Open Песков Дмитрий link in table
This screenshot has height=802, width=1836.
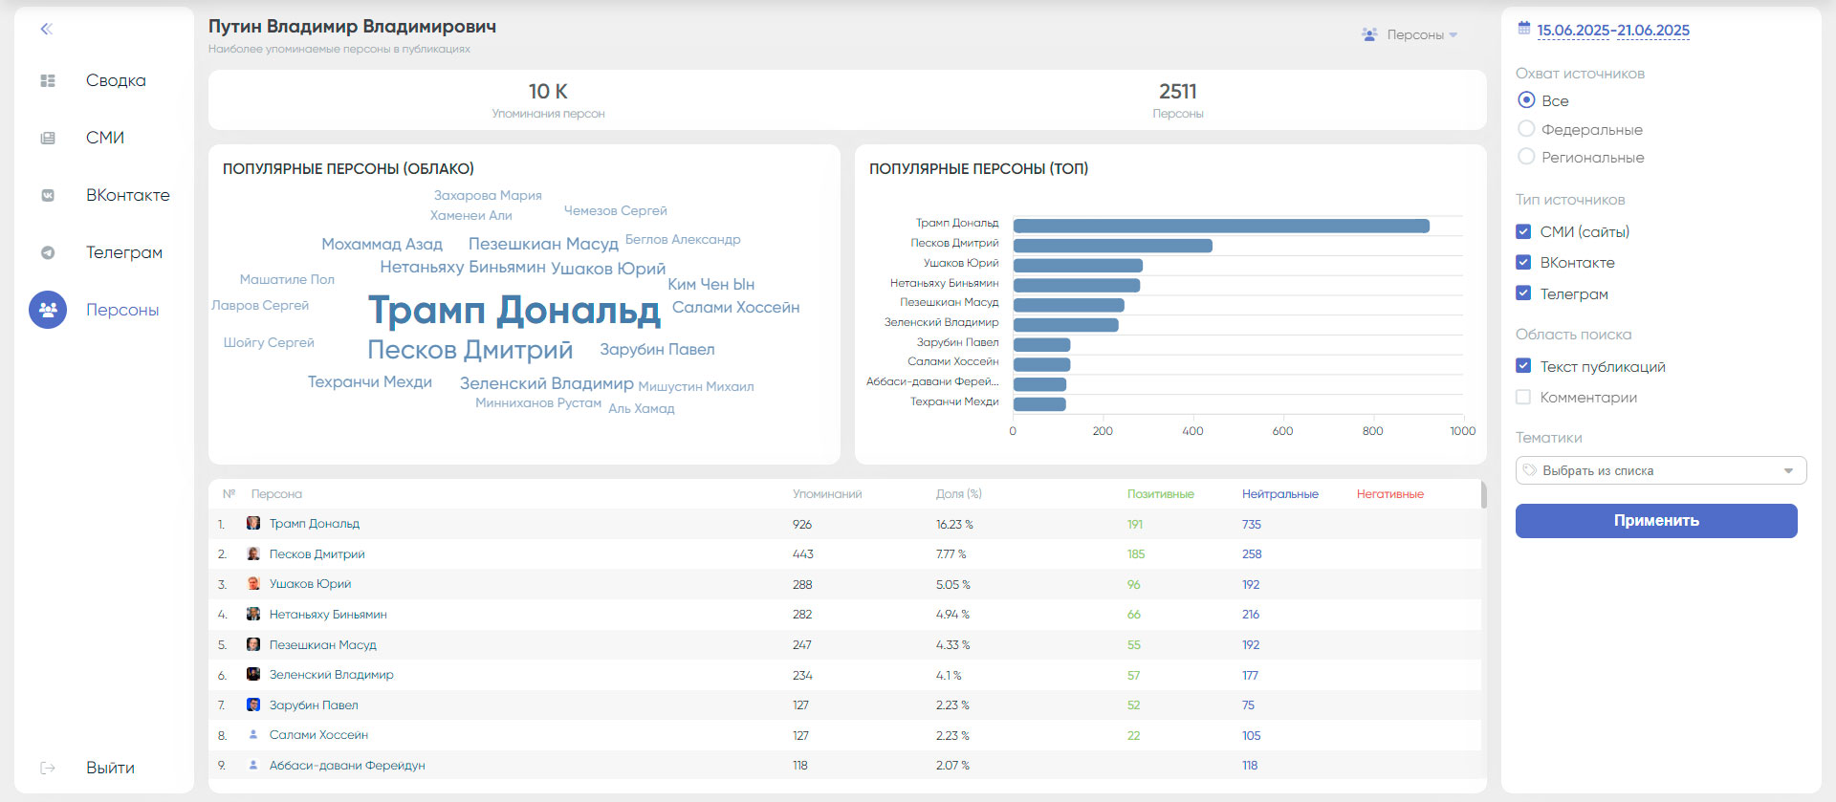coord(317,554)
